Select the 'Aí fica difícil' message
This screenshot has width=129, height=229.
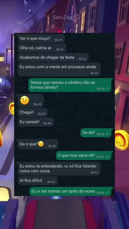tap(37, 181)
